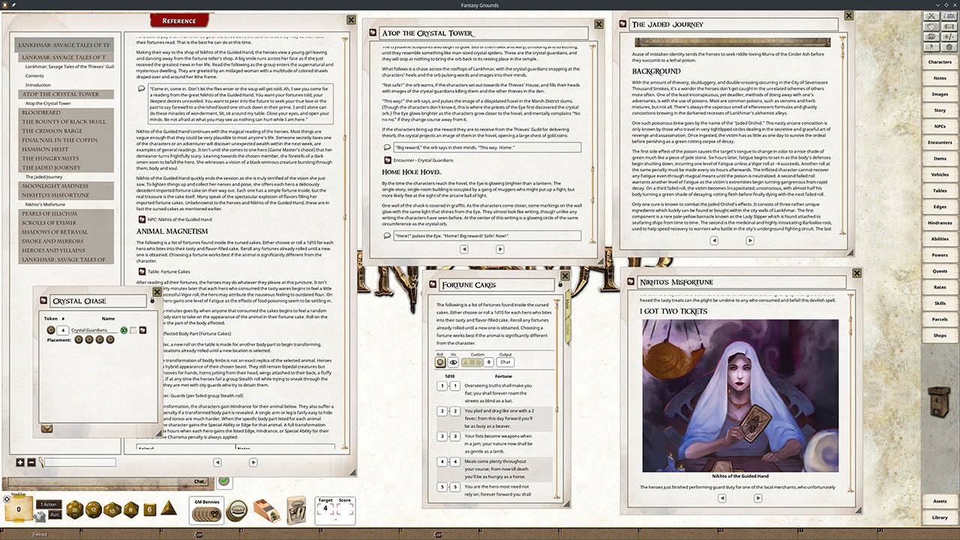
Task: Toggle the Vis eye in Fortune Cakes
Action: pyautogui.click(x=454, y=362)
